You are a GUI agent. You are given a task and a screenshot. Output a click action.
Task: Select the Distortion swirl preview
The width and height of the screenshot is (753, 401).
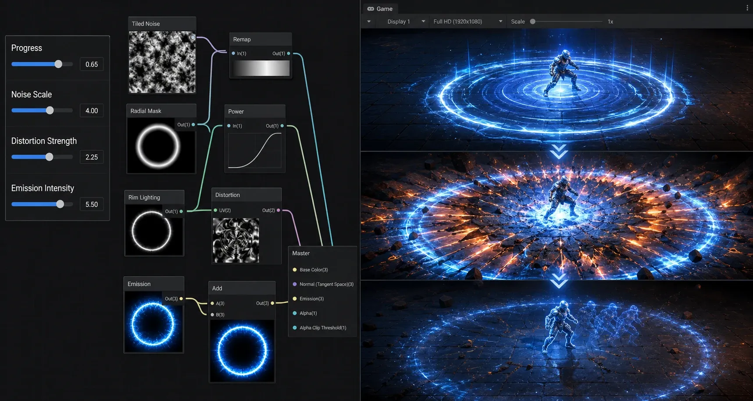point(236,240)
